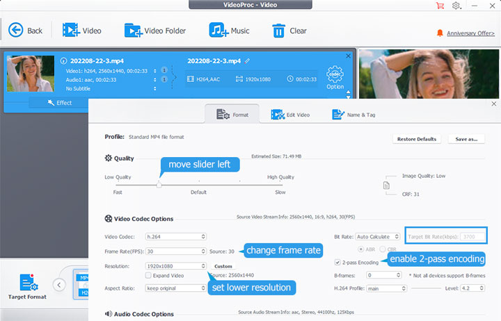Open the settings gear in title bar
501x321 pixels.
coord(456,6)
